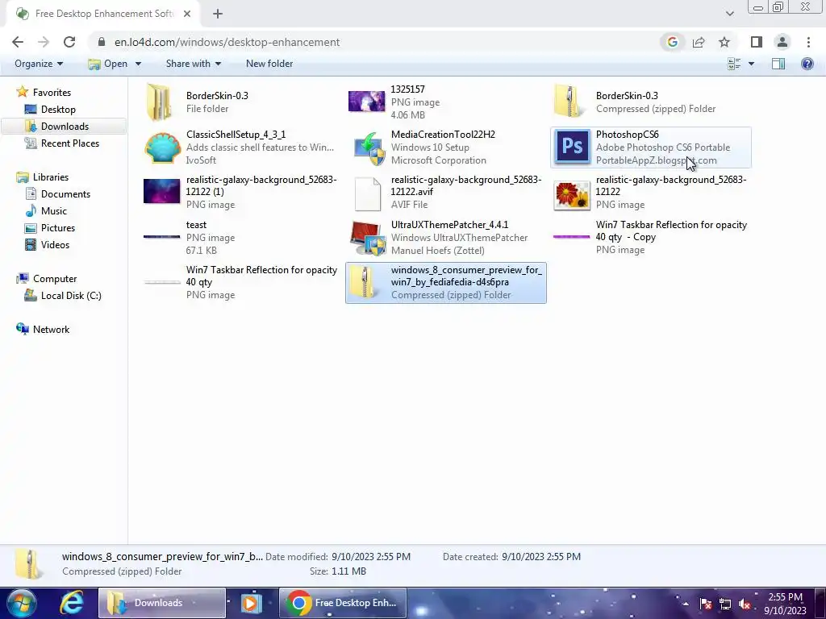Open a new Chrome tab

(218, 15)
